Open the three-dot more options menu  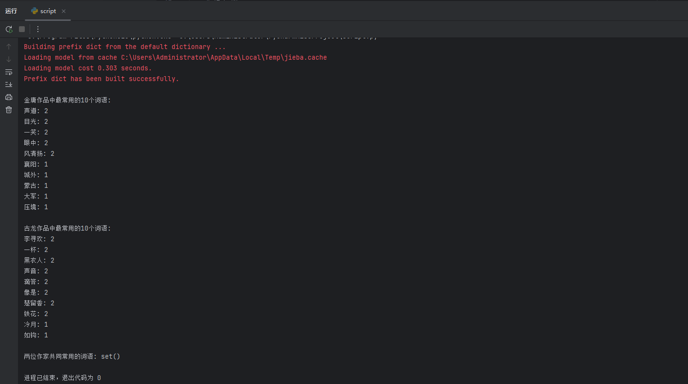click(38, 29)
